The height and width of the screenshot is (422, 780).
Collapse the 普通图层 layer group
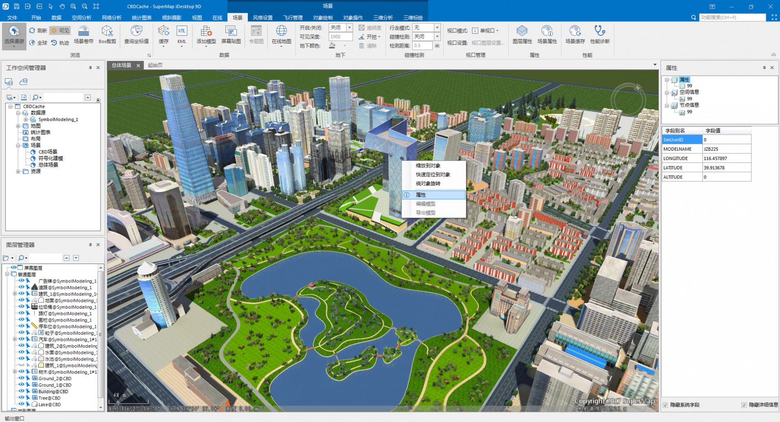tap(7, 274)
